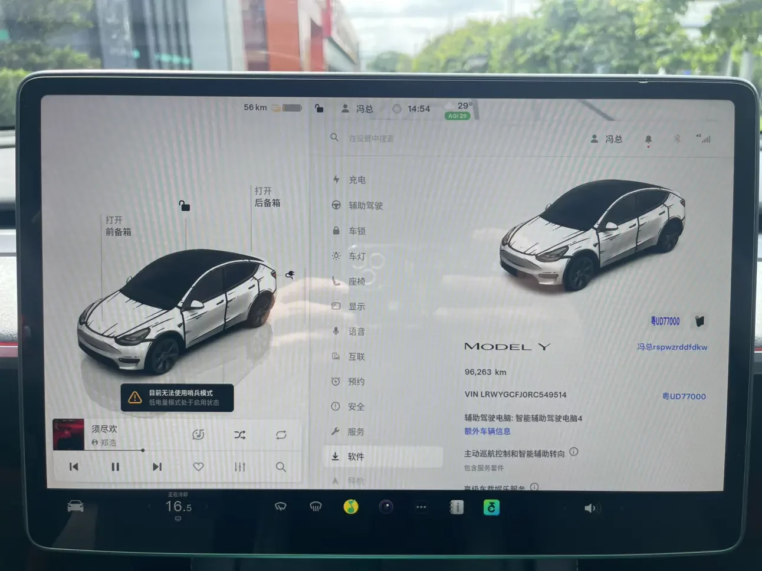762x571 pixels.
Task: Open the notification bell
Action: click(x=648, y=140)
